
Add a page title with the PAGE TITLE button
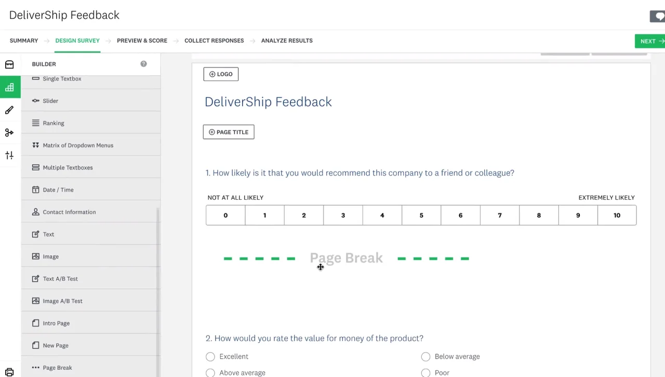[x=229, y=132]
